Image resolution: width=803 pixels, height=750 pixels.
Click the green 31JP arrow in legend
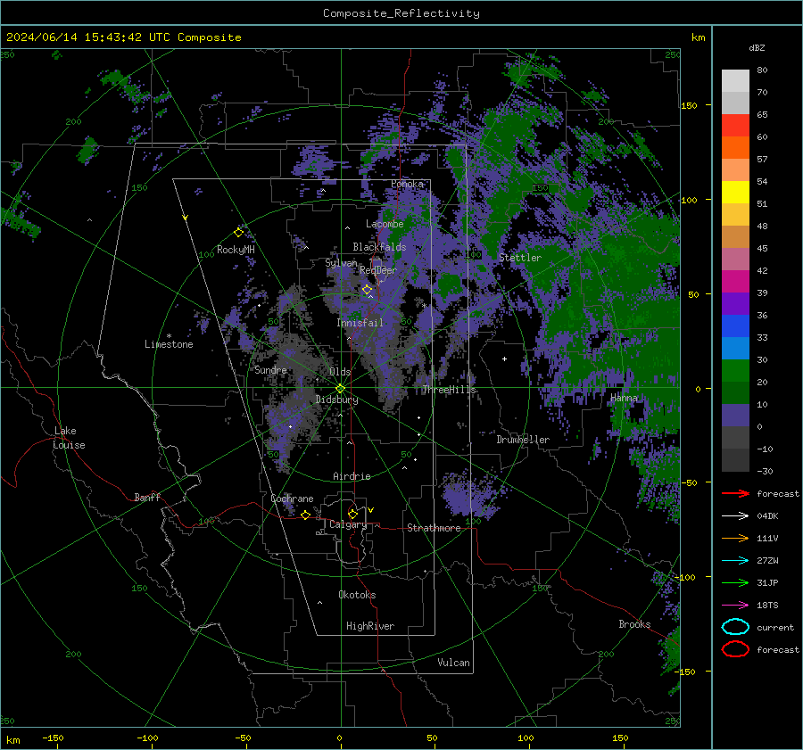[735, 582]
